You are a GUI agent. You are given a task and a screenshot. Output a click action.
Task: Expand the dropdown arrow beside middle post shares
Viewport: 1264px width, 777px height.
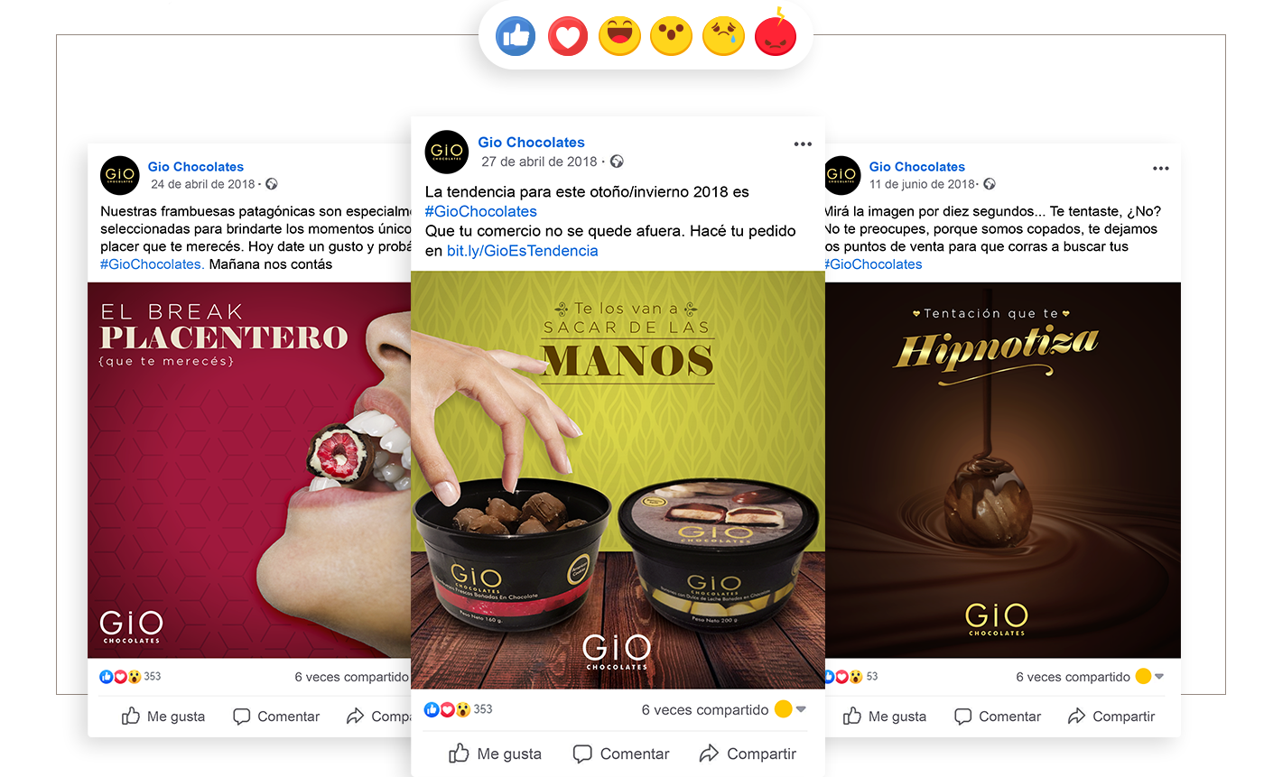[x=800, y=709]
